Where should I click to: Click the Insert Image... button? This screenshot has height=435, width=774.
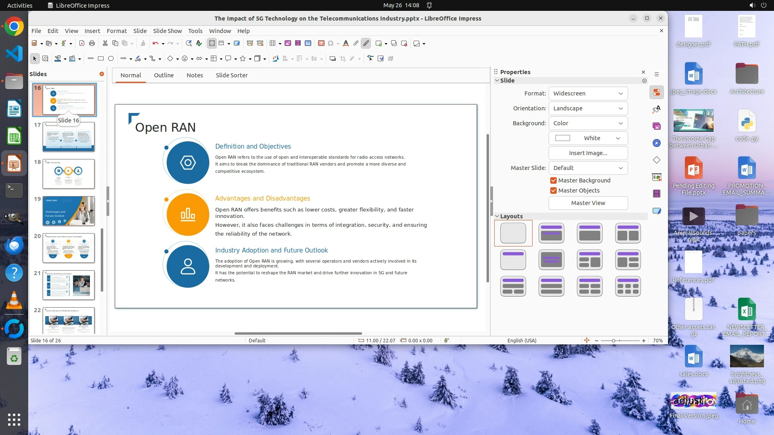[588, 153]
